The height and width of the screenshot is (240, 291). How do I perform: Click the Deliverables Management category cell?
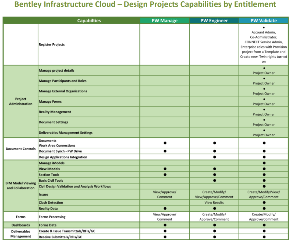click(x=21, y=234)
